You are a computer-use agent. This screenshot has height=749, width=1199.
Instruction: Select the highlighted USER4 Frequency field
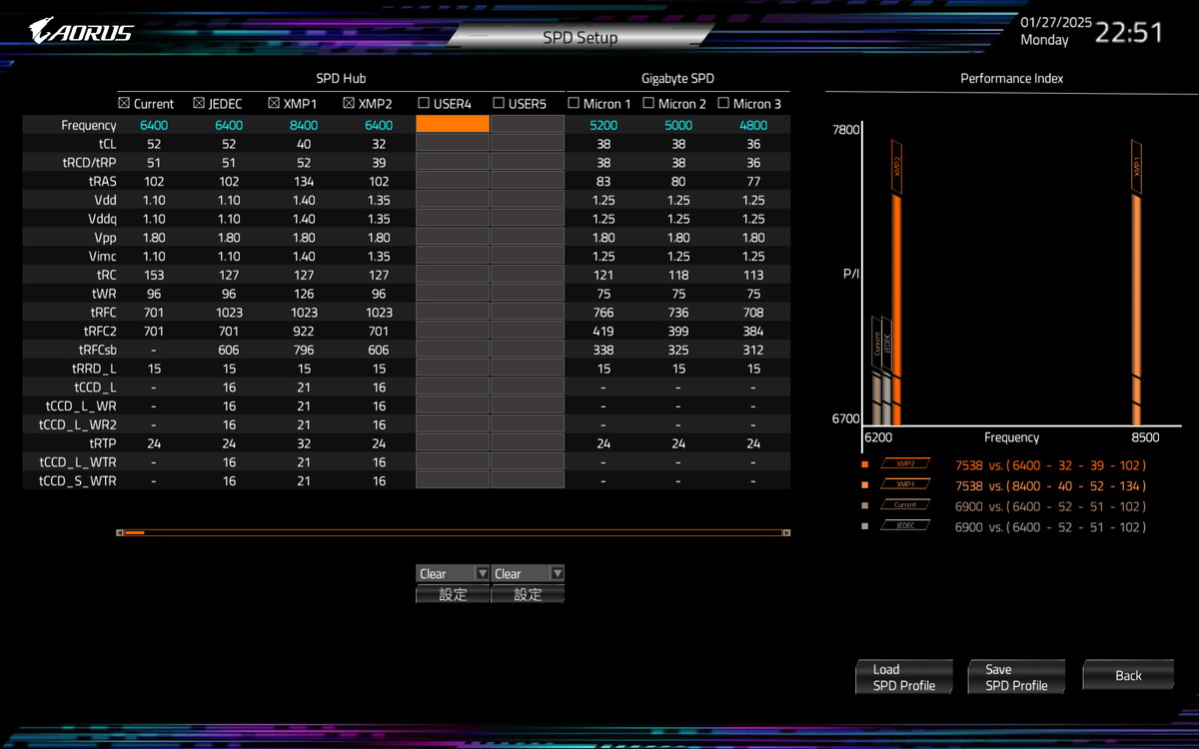click(x=453, y=125)
